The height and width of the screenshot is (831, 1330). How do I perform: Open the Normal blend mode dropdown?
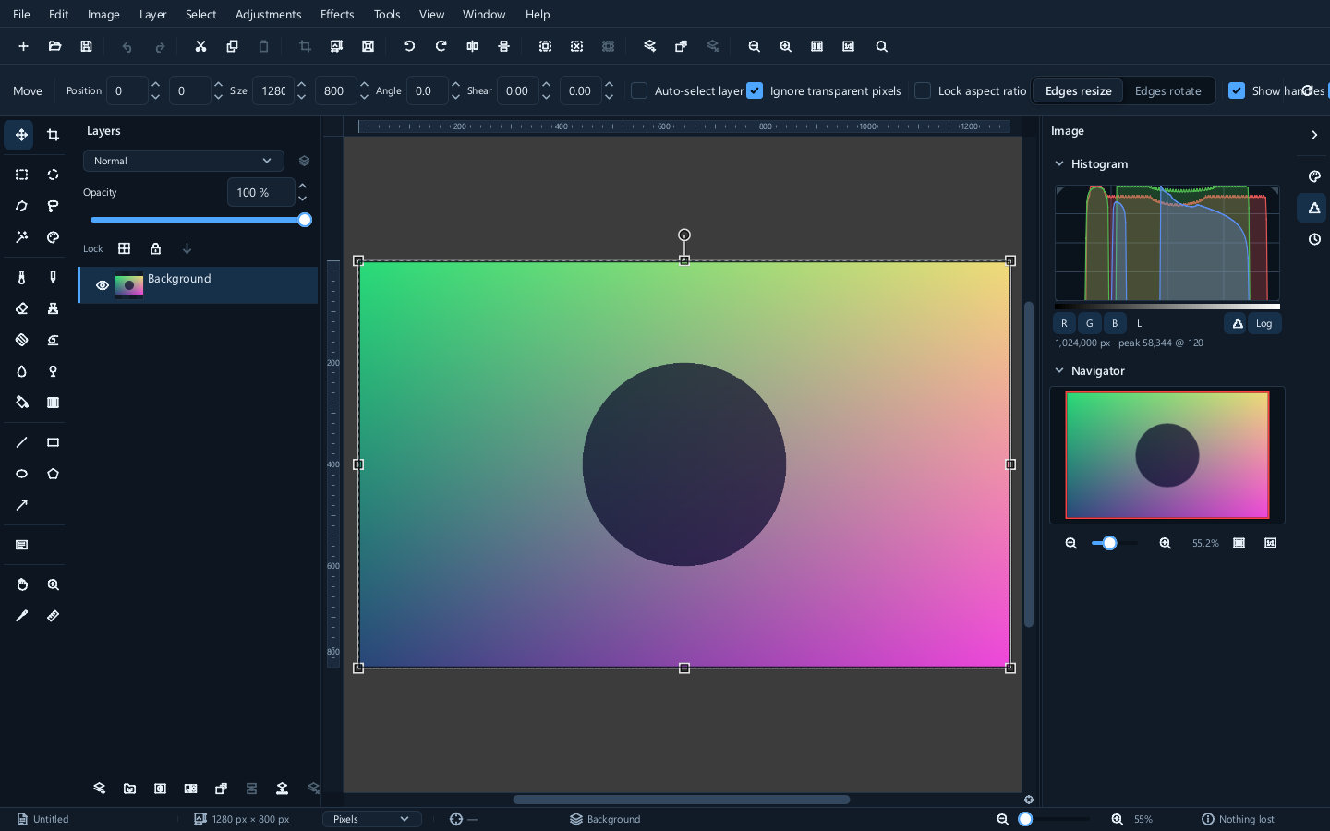[183, 161]
